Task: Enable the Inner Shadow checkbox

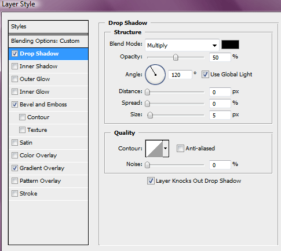Action: (x=14, y=67)
